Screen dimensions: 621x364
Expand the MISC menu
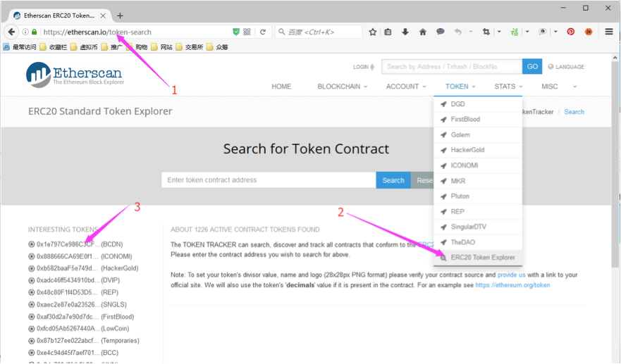pyautogui.click(x=559, y=87)
